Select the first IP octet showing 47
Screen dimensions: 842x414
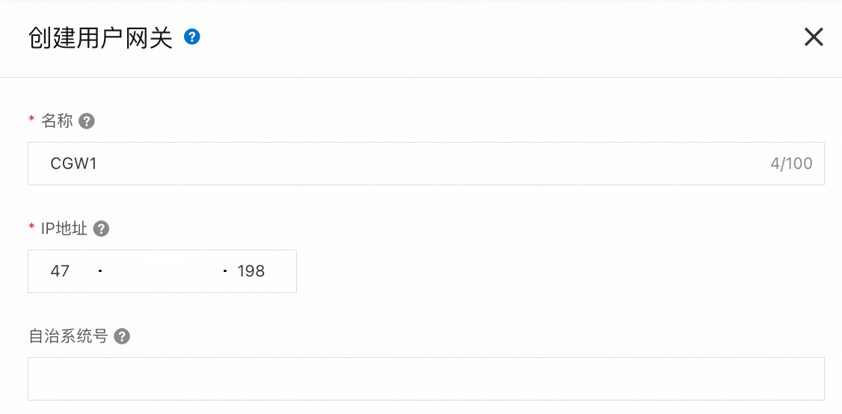tap(61, 271)
